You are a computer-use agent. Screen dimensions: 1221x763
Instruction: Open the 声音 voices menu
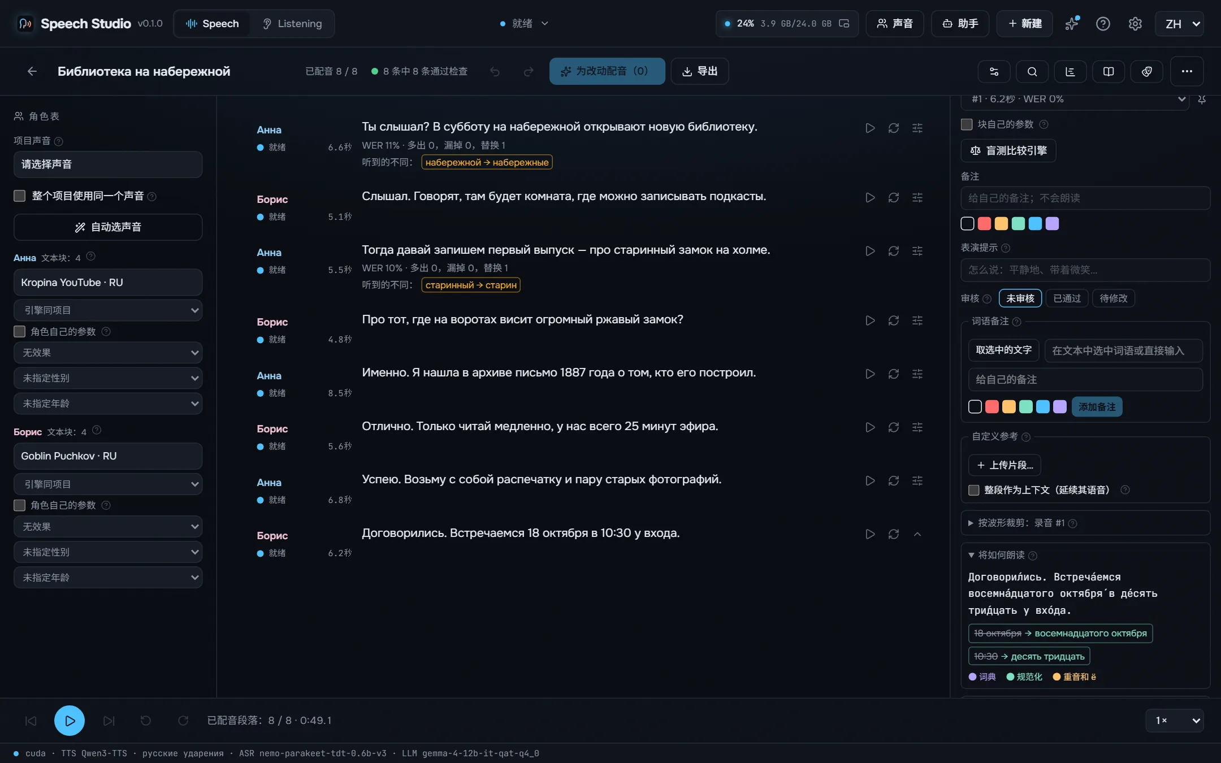point(895,24)
